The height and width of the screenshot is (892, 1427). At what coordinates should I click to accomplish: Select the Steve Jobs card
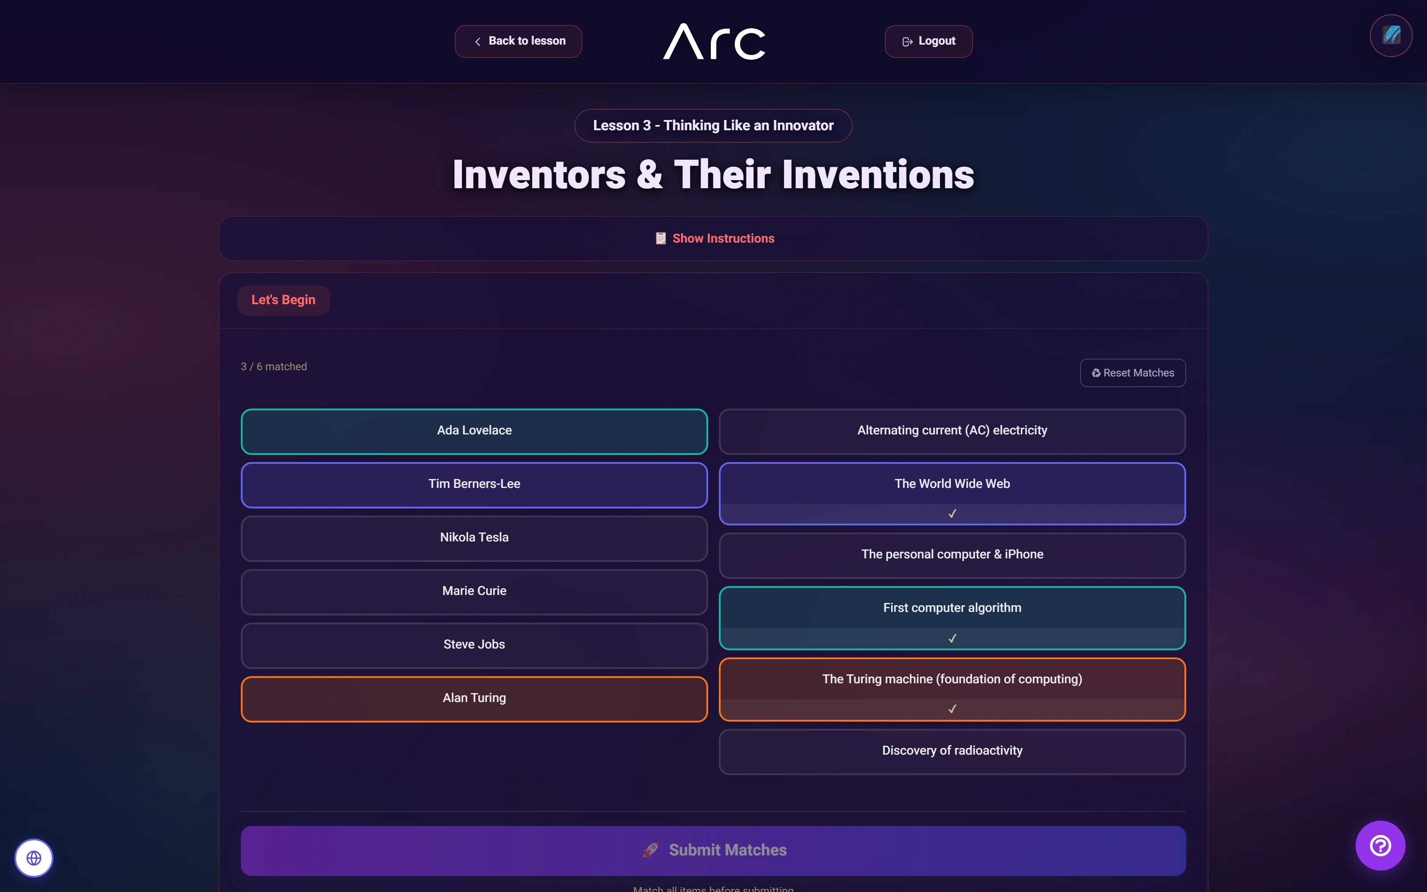pyautogui.click(x=474, y=645)
